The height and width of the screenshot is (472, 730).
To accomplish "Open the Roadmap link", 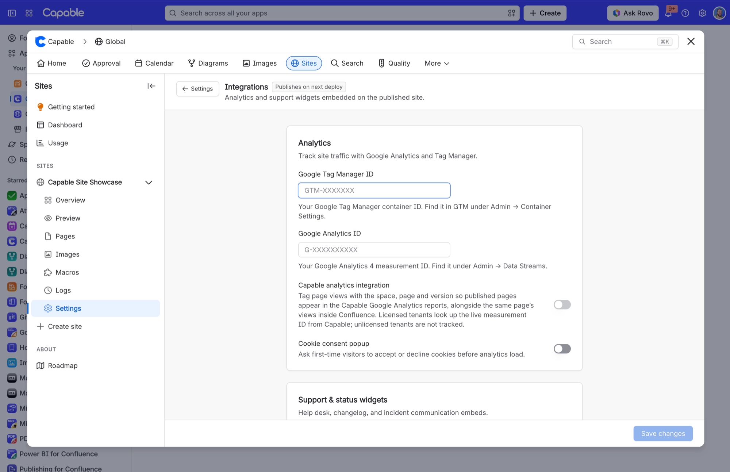I will coord(96,365).
